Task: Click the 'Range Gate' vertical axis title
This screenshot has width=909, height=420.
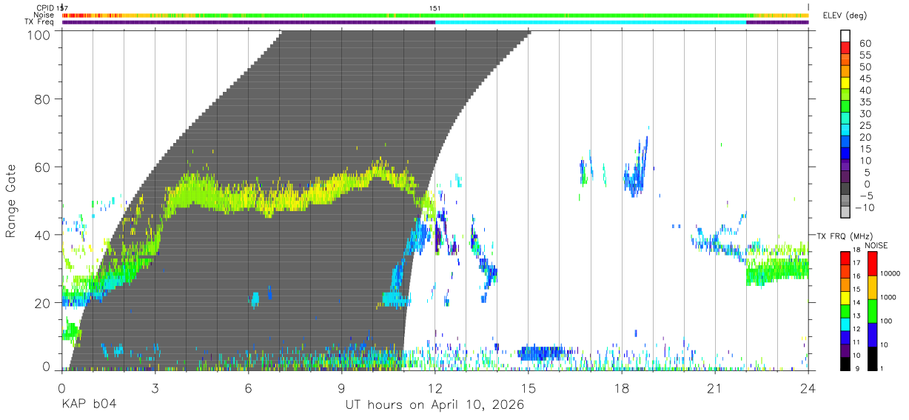Action: tap(11, 201)
